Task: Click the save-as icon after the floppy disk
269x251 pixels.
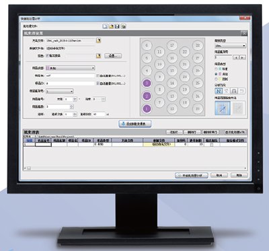Action: point(123,26)
